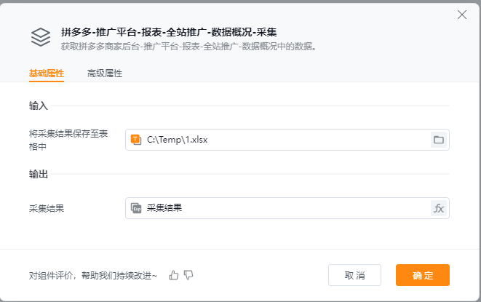Click the 输出 section header
The height and width of the screenshot is (302, 481).
point(39,175)
